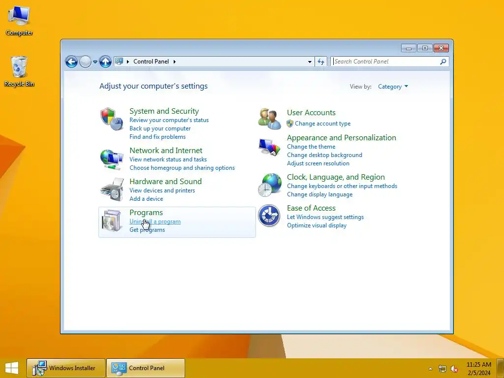
Task: Open User Accounts heading
Action: coord(311,113)
